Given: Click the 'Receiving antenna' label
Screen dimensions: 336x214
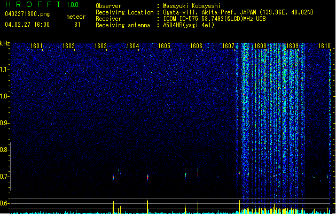Looking at the screenshot, I should (x=123, y=25).
